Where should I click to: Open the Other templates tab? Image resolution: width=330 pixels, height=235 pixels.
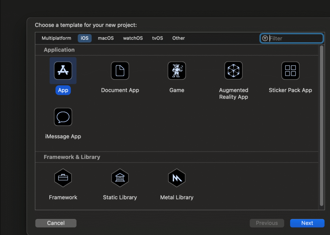point(179,38)
